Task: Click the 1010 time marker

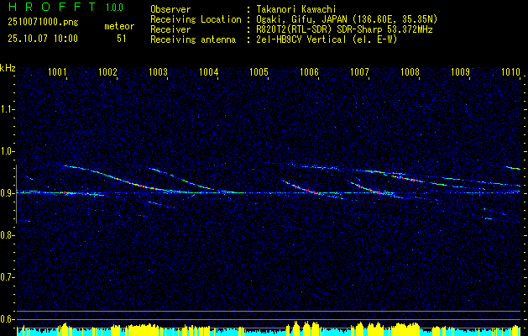Action: (511, 71)
